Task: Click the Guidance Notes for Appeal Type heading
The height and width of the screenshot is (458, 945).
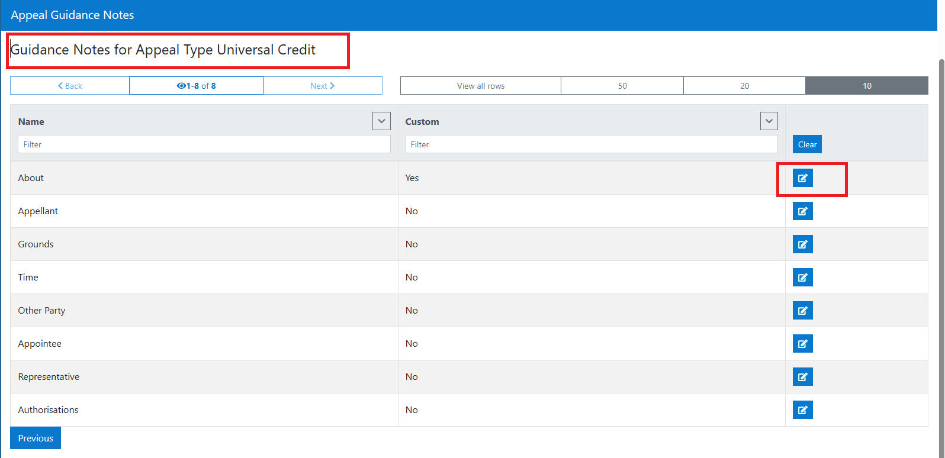Action: tap(163, 50)
